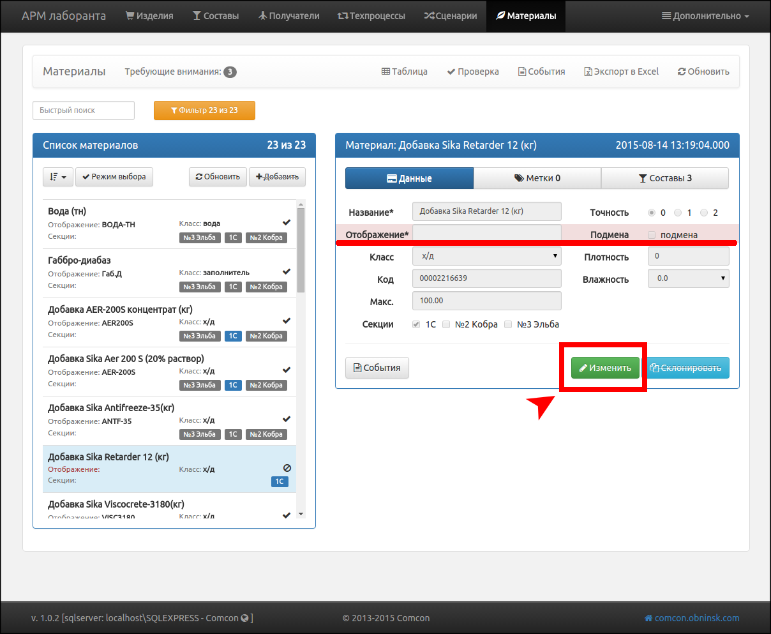Click the Плотность field

[x=689, y=256]
